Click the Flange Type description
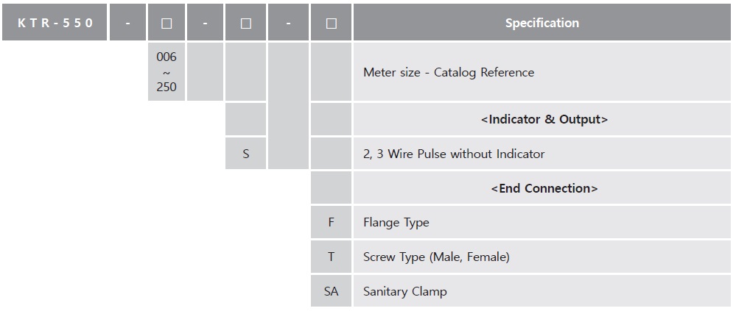Viewport: 736px width, 311px height. (396, 222)
